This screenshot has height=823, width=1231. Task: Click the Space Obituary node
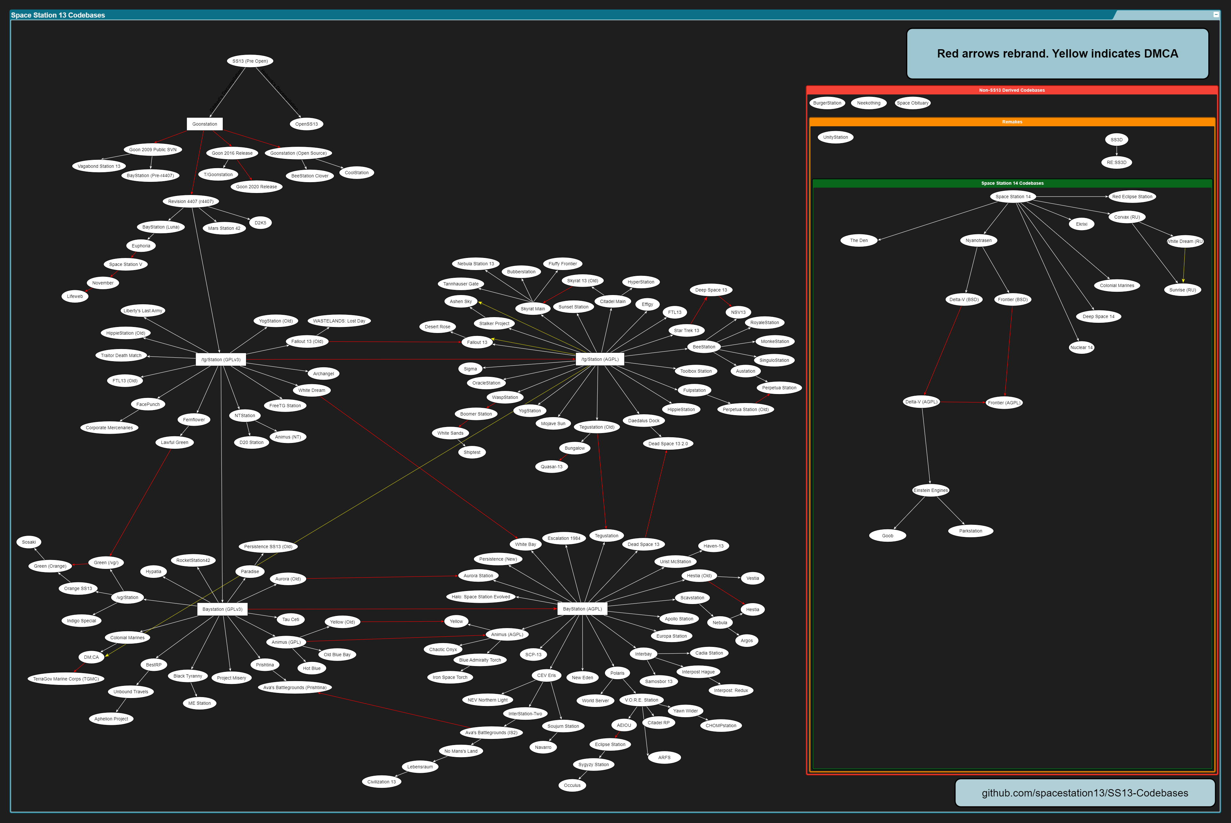912,103
